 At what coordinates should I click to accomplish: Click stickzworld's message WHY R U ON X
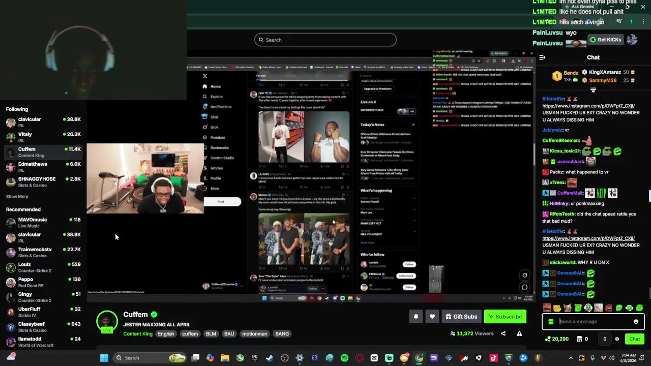[576, 263]
